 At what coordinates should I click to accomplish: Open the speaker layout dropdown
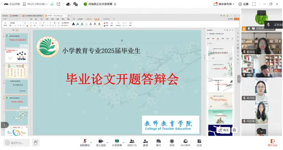point(224,4)
